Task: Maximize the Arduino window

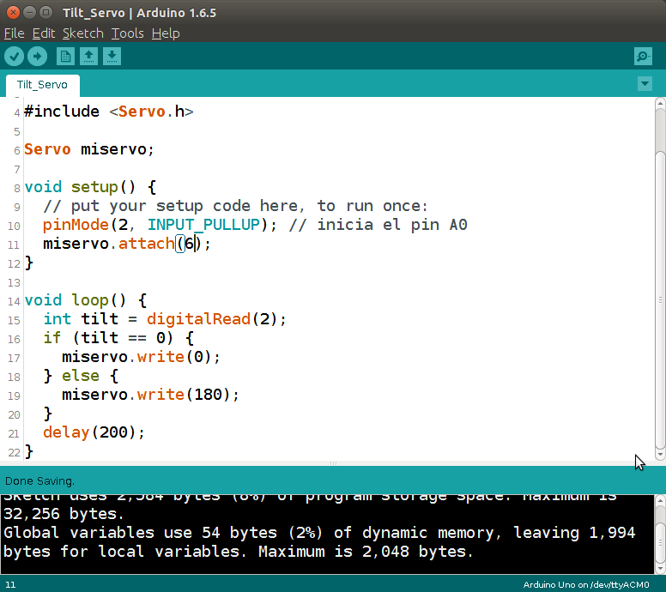Action: [x=45, y=13]
